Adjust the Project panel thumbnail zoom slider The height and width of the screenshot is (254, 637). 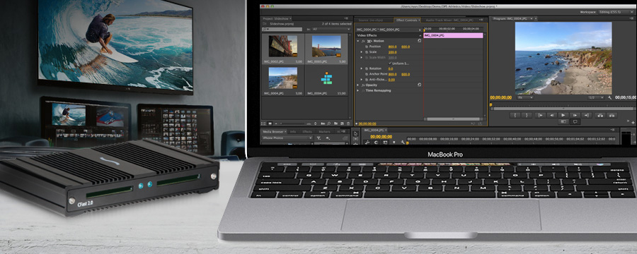[292, 123]
